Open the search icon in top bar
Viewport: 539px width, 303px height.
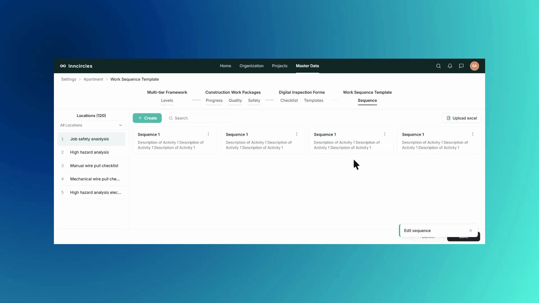click(438, 66)
